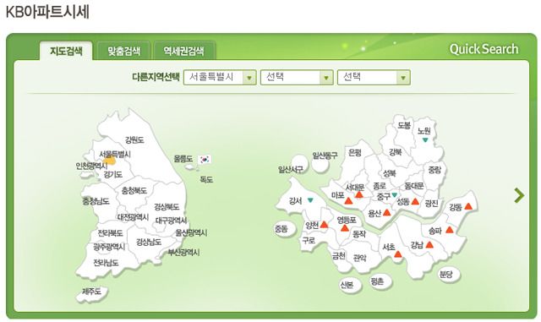Screen dimensions: 541x322
Task: Select 경상북도 on the Korea map
Action: [x=167, y=207]
